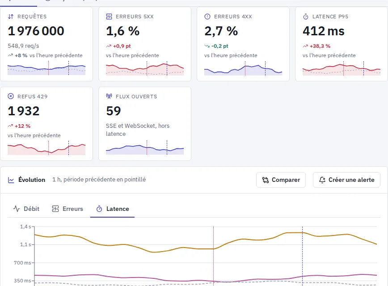Click the icon next to ERREURS 5XX
The image size is (388, 286).
pos(109,17)
